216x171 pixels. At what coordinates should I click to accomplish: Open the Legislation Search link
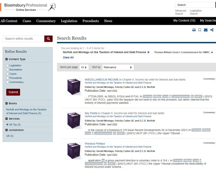196,12
